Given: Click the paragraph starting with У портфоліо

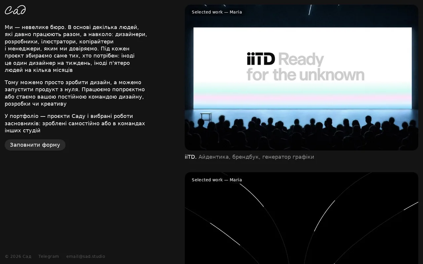Looking at the screenshot, I should [75, 123].
